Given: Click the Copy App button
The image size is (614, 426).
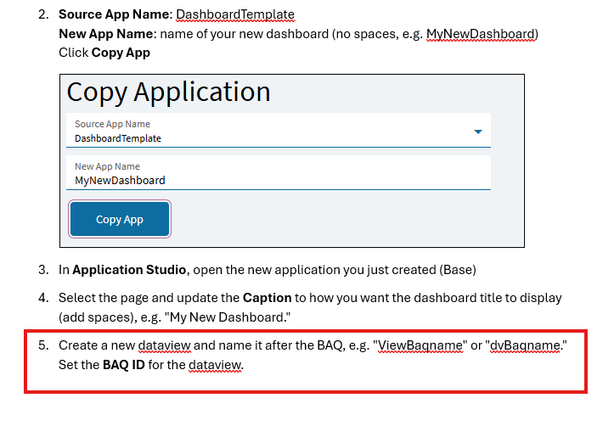Looking at the screenshot, I should click(x=120, y=219).
